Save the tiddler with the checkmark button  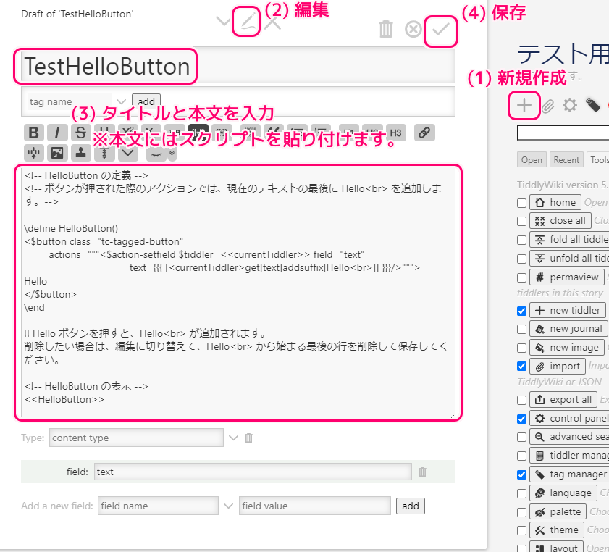pyautogui.click(x=441, y=29)
